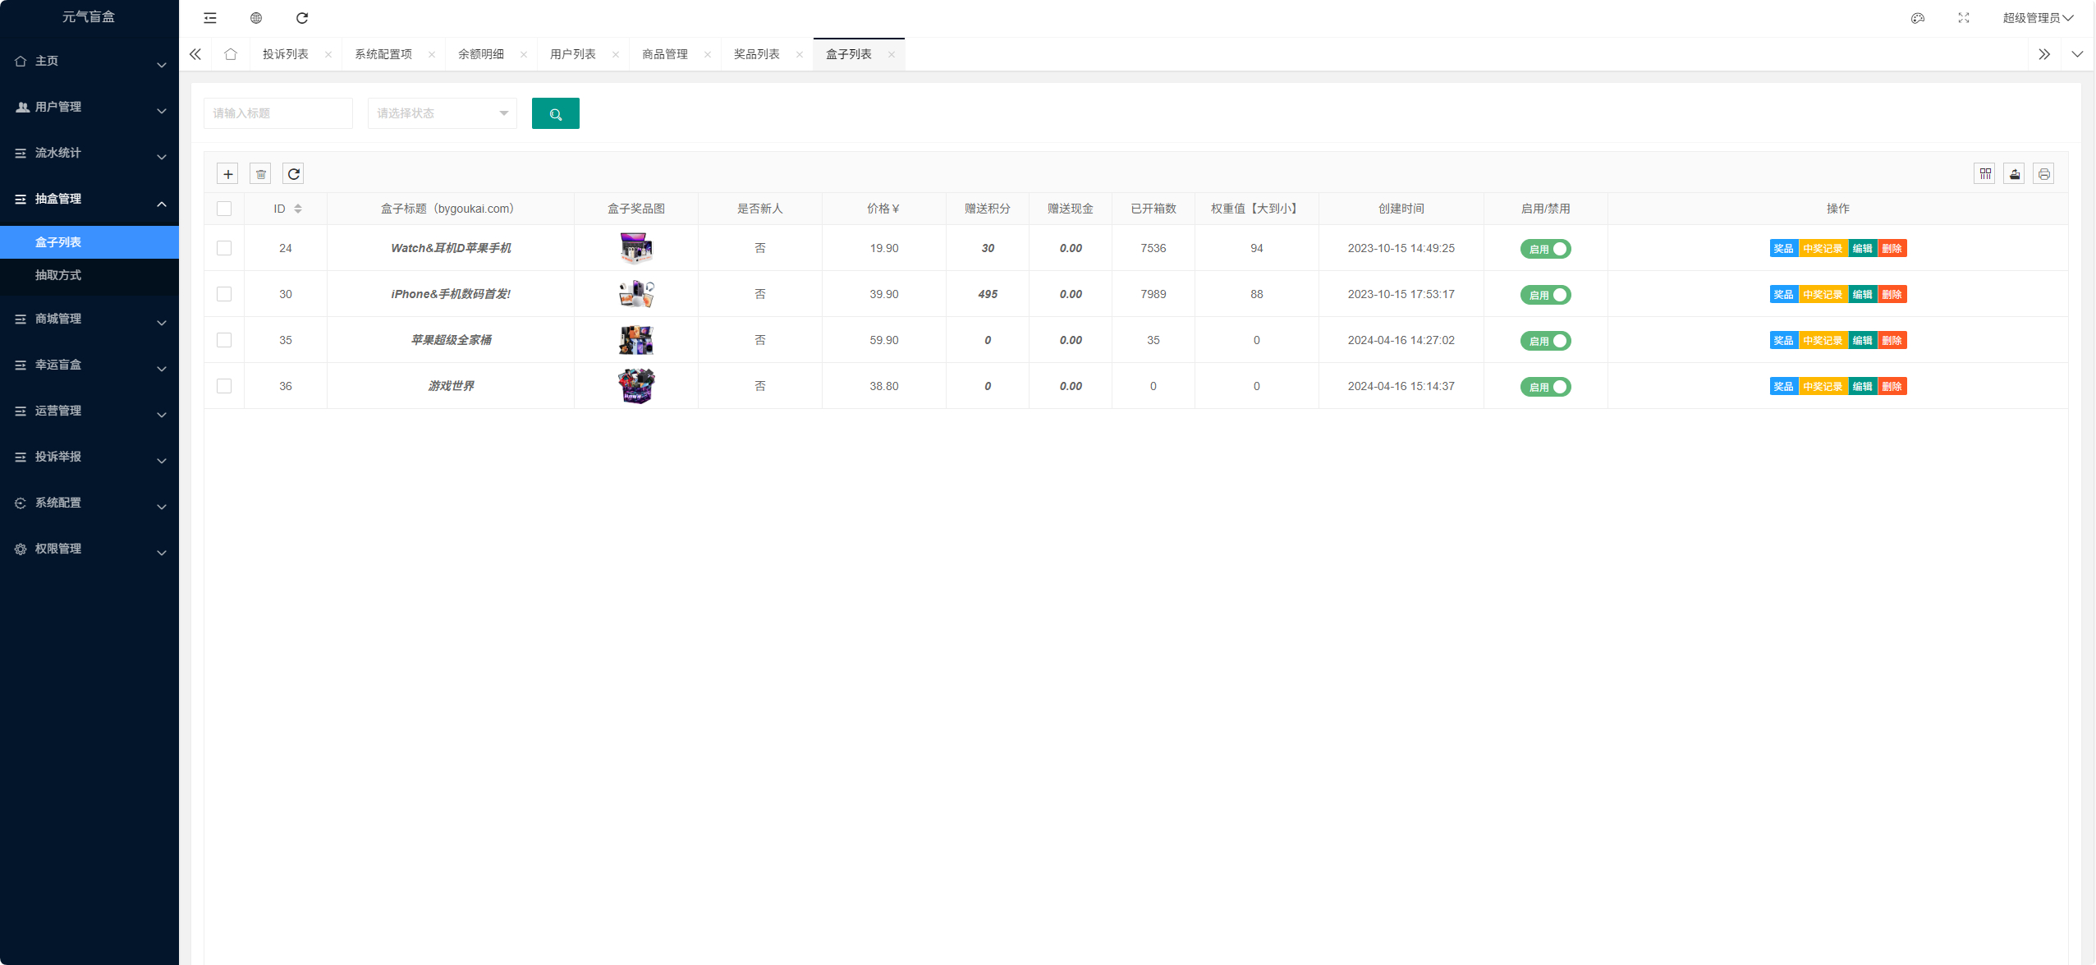
Task: Click the print table icon
Action: click(2043, 173)
